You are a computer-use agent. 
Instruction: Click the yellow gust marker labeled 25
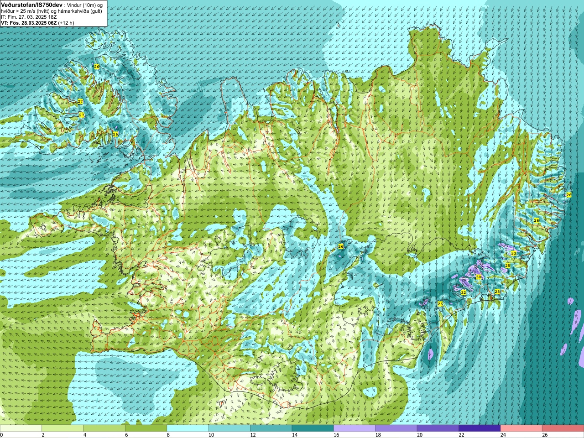tap(508, 266)
